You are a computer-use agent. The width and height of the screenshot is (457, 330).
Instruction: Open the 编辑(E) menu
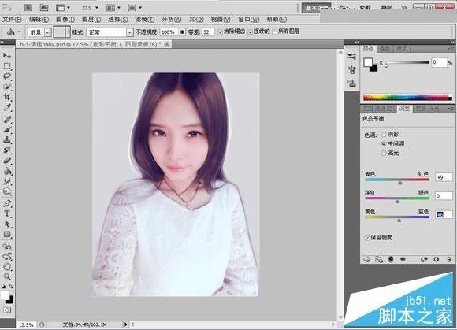[x=39, y=20]
